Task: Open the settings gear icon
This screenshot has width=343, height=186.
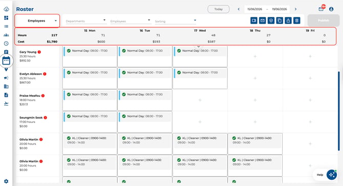Action: coord(6,181)
